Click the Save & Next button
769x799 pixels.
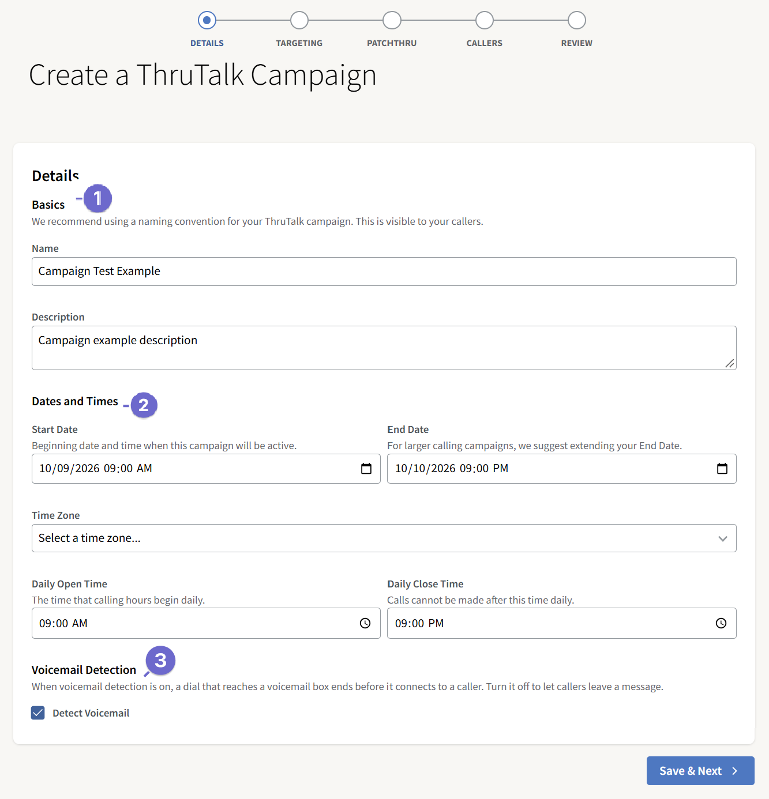[700, 771]
